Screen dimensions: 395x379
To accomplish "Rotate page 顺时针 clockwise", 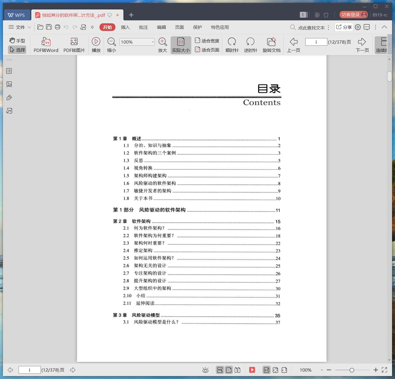I will pos(232,45).
